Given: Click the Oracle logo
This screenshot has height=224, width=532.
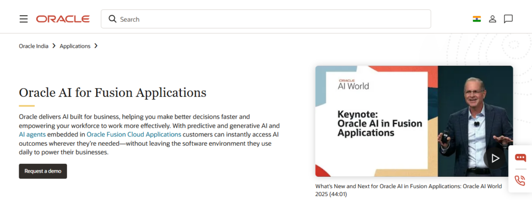Looking at the screenshot, I should tap(63, 19).
